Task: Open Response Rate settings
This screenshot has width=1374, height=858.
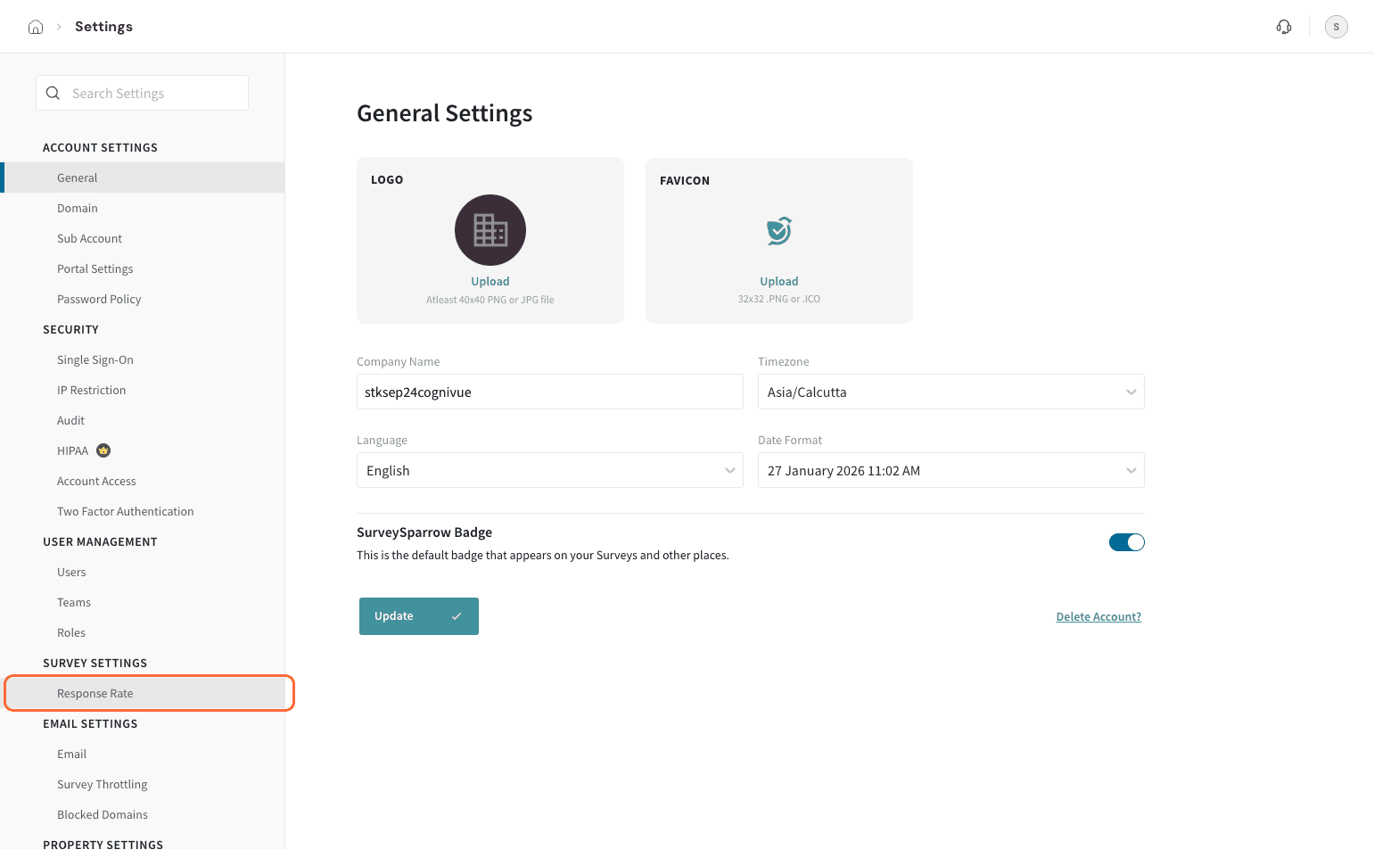Action: tap(95, 694)
